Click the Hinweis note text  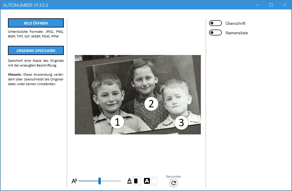coord(36,79)
